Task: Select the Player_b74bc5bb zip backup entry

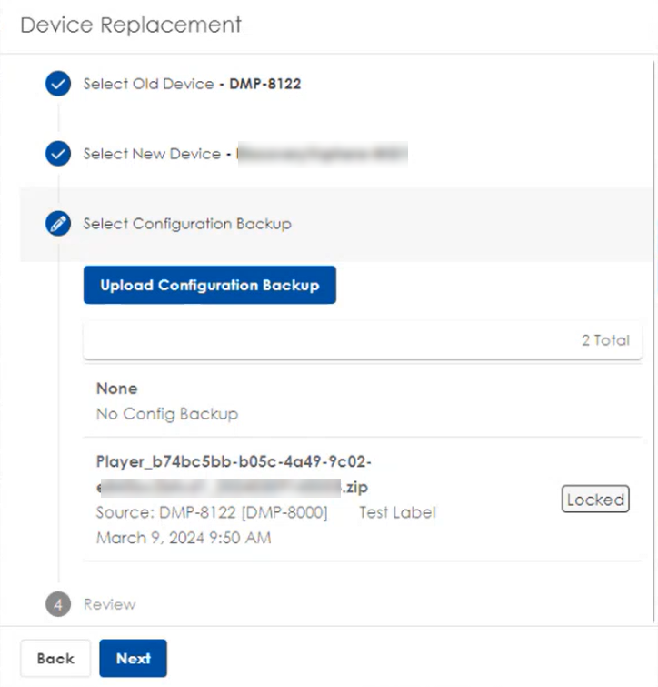Action: point(363,499)
